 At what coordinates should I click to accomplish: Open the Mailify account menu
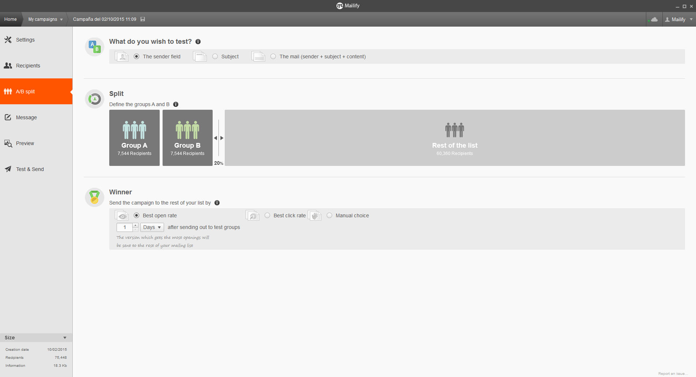tap(679, 19)
